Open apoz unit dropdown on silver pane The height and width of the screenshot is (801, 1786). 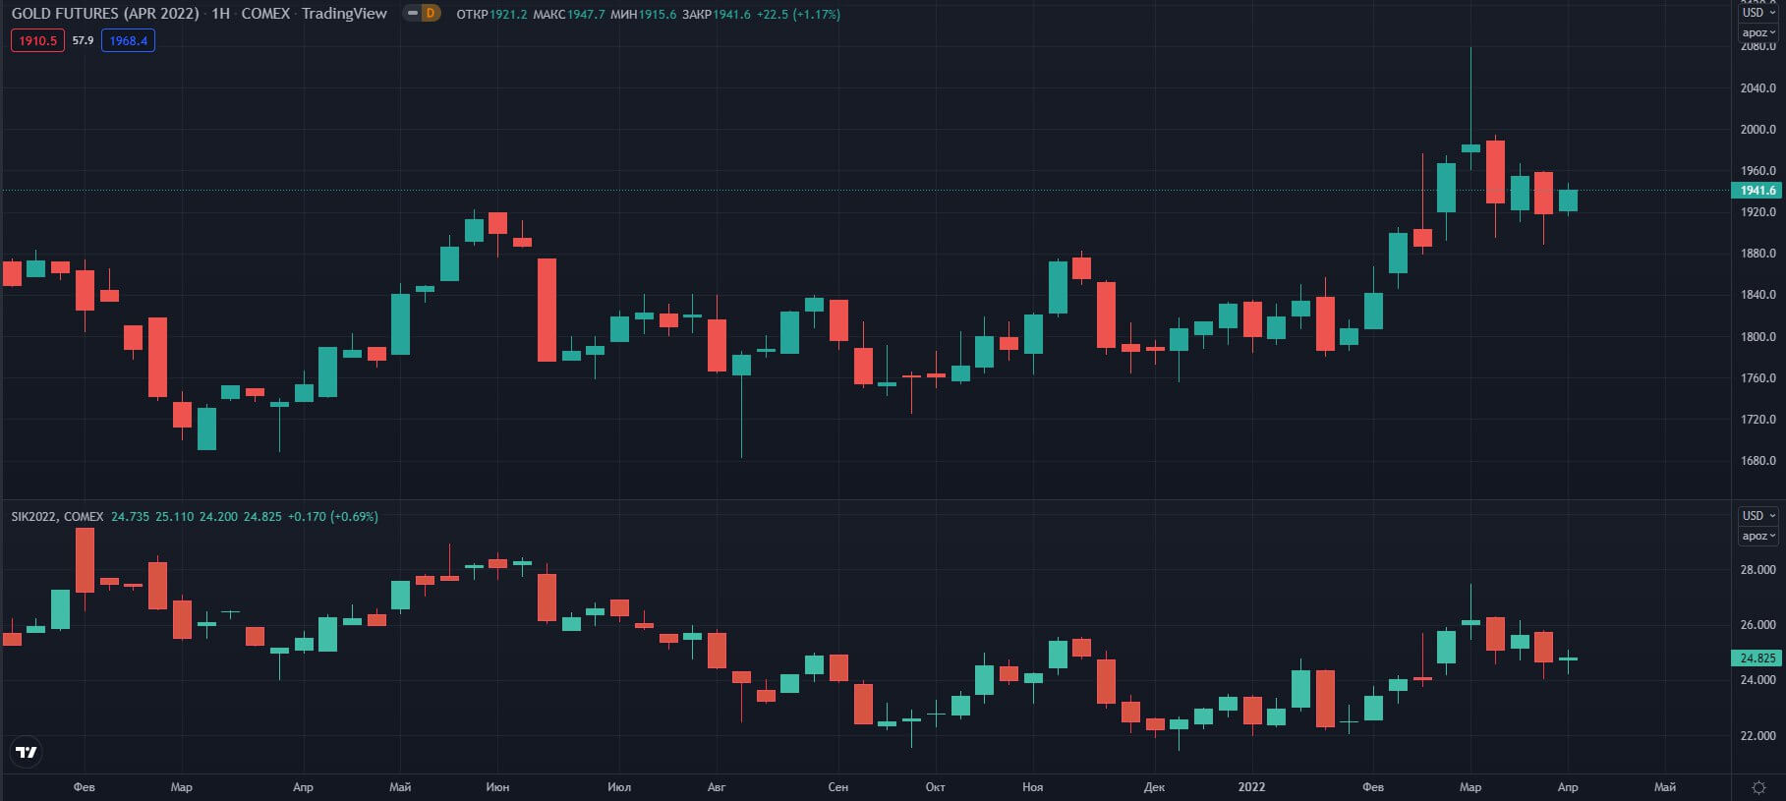[x=1758, y=536]
